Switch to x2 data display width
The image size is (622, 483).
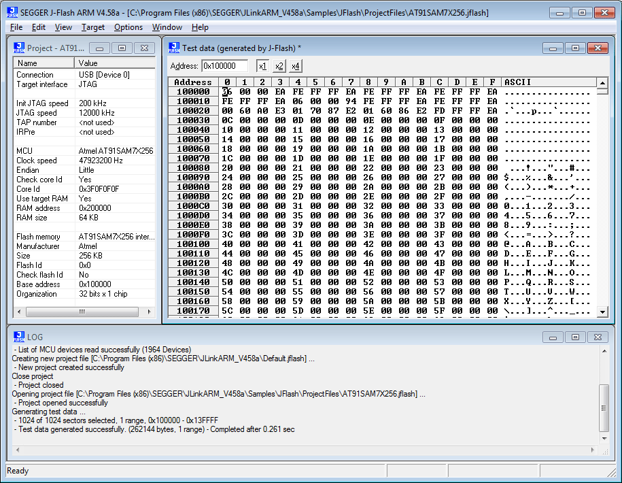[x=279, y=66]
